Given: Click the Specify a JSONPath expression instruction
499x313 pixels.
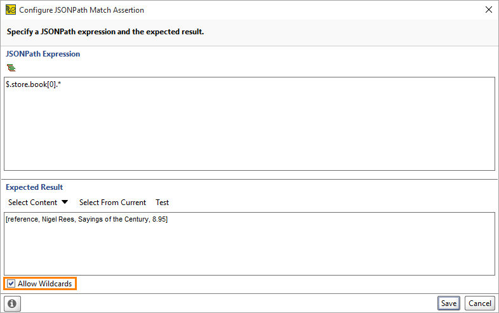Looking at the screenshot, I should pos(105,32).
